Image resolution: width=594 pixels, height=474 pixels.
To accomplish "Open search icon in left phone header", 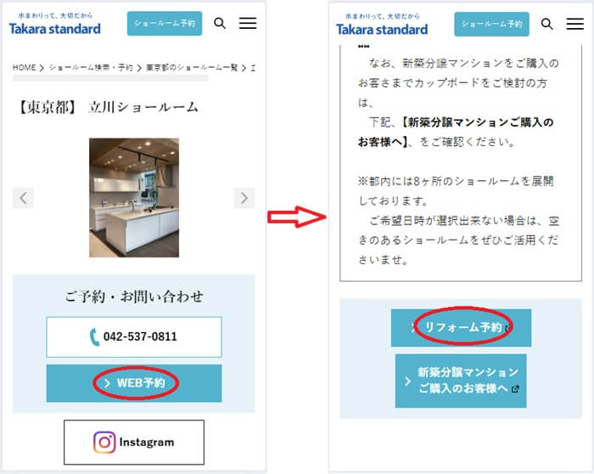I will point(220,24).
